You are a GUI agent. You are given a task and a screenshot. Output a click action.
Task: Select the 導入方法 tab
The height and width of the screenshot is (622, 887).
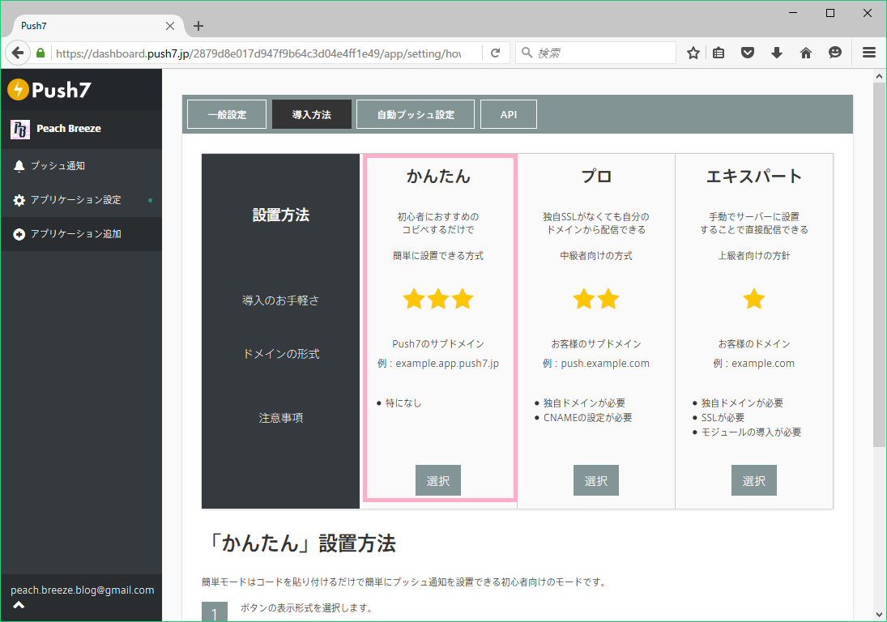(312, 114)
